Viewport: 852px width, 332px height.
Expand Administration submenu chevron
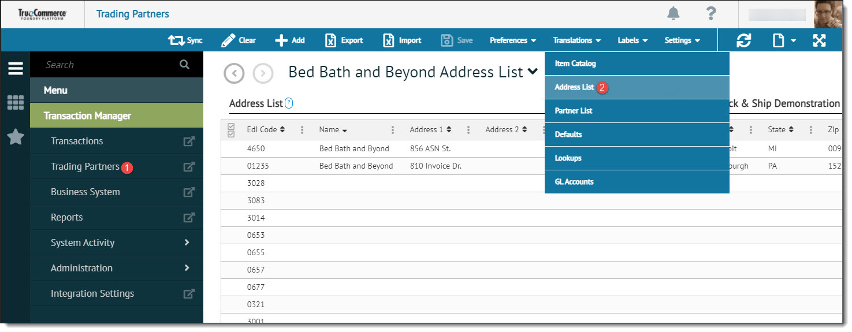(x=187, y=268)
